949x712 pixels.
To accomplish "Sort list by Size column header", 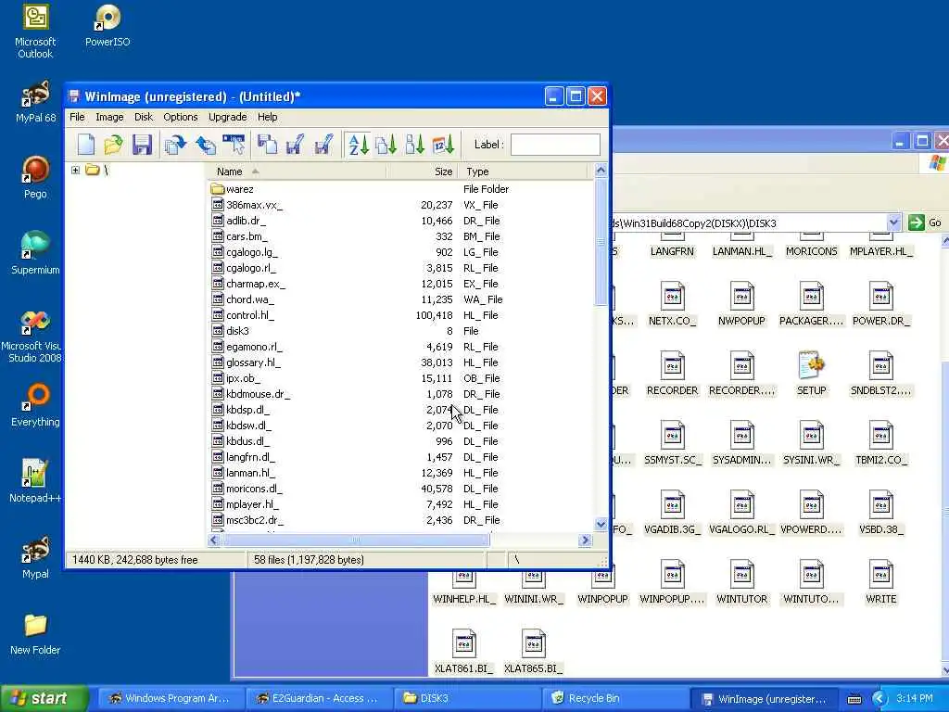I will (x=422, y=172).
